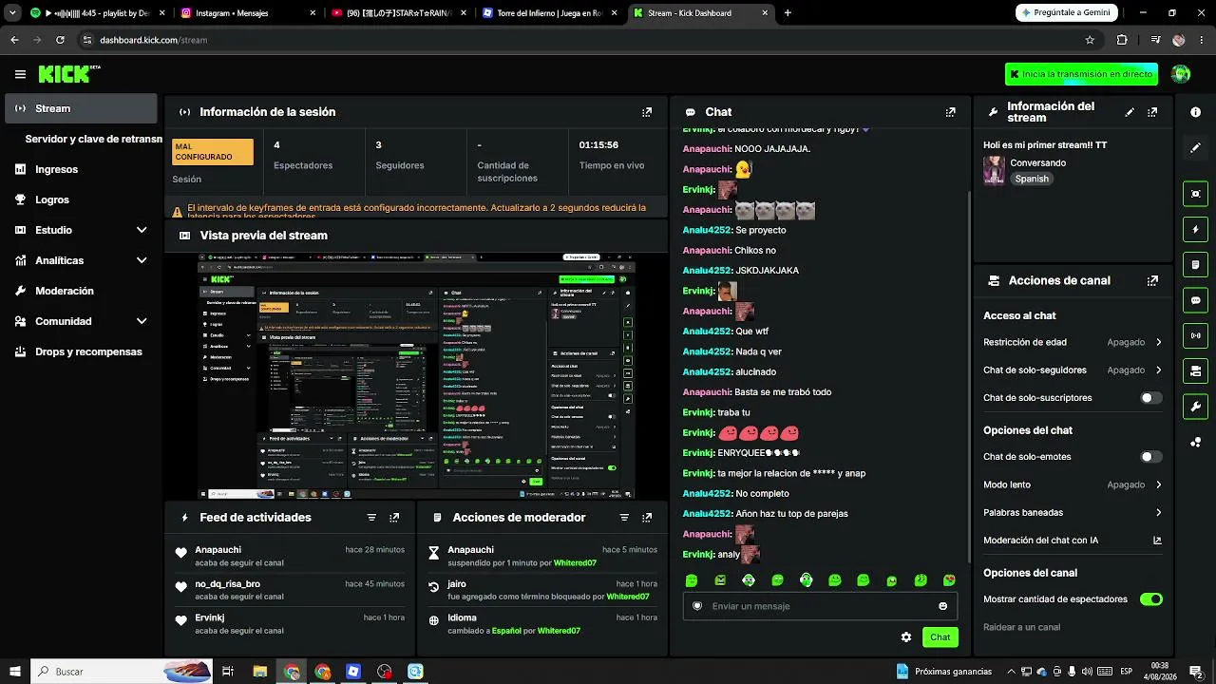Toggle the channel actions widget in right rail
1216x684 pixels.
(x=1195, y=370)
